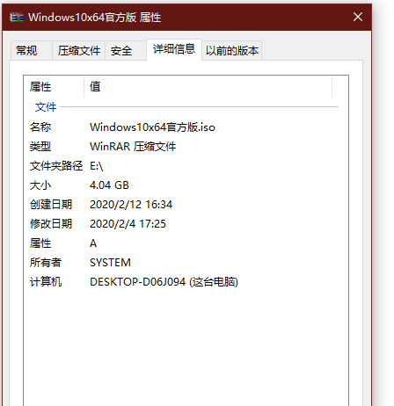The image size is (394, 406).
Task: Select the 所有者 label
Action: [x=46, y=263]
